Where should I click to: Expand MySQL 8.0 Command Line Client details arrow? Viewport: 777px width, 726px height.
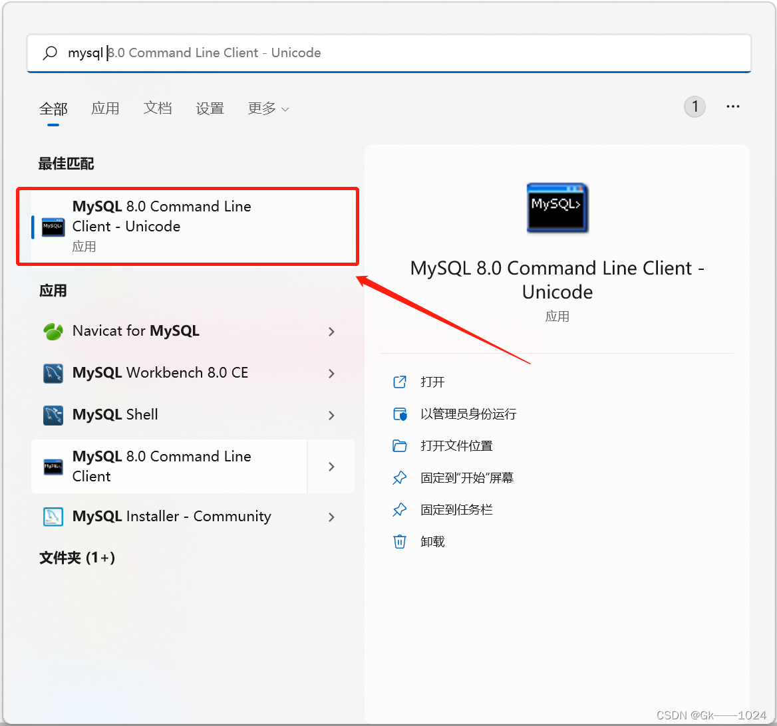[331, 467]
